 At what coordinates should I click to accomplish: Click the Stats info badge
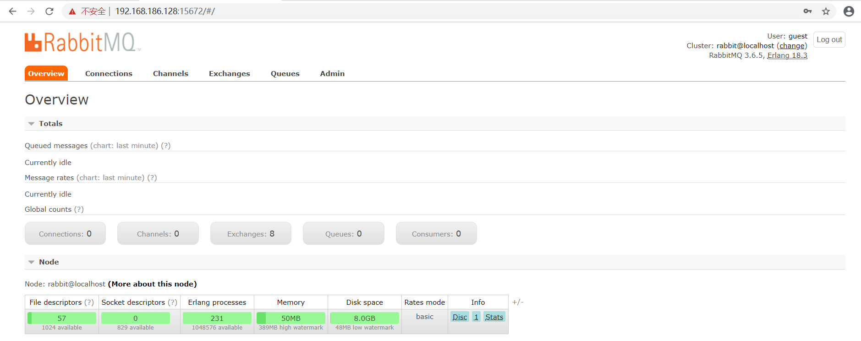point(494,317)
